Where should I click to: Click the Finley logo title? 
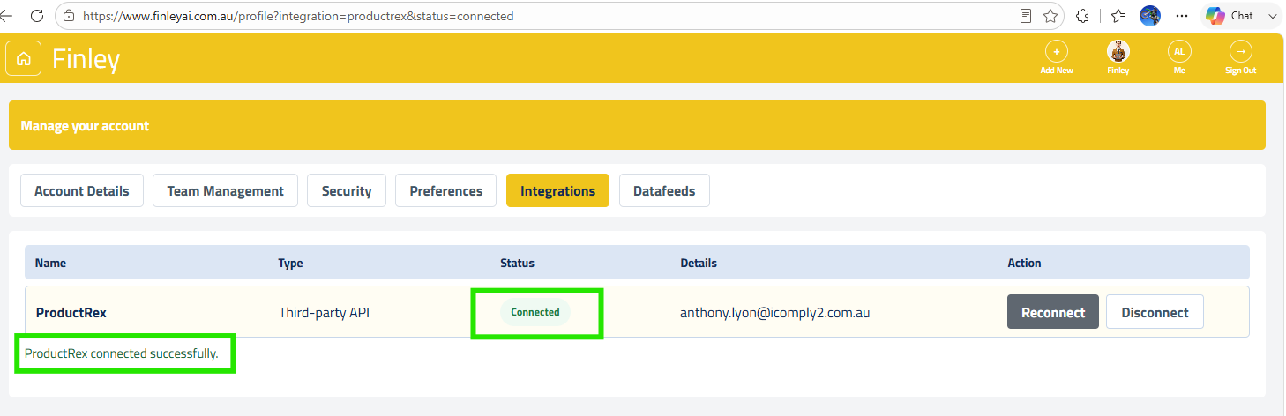[x=86, y=59]
